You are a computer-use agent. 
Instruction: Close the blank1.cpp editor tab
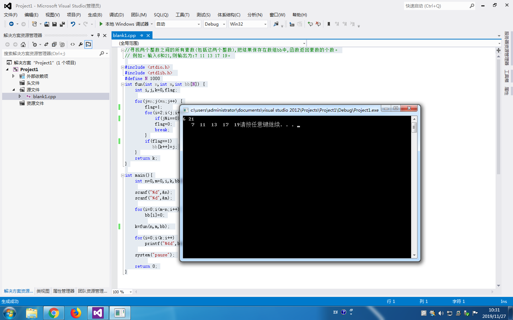[x=148, y=36]
